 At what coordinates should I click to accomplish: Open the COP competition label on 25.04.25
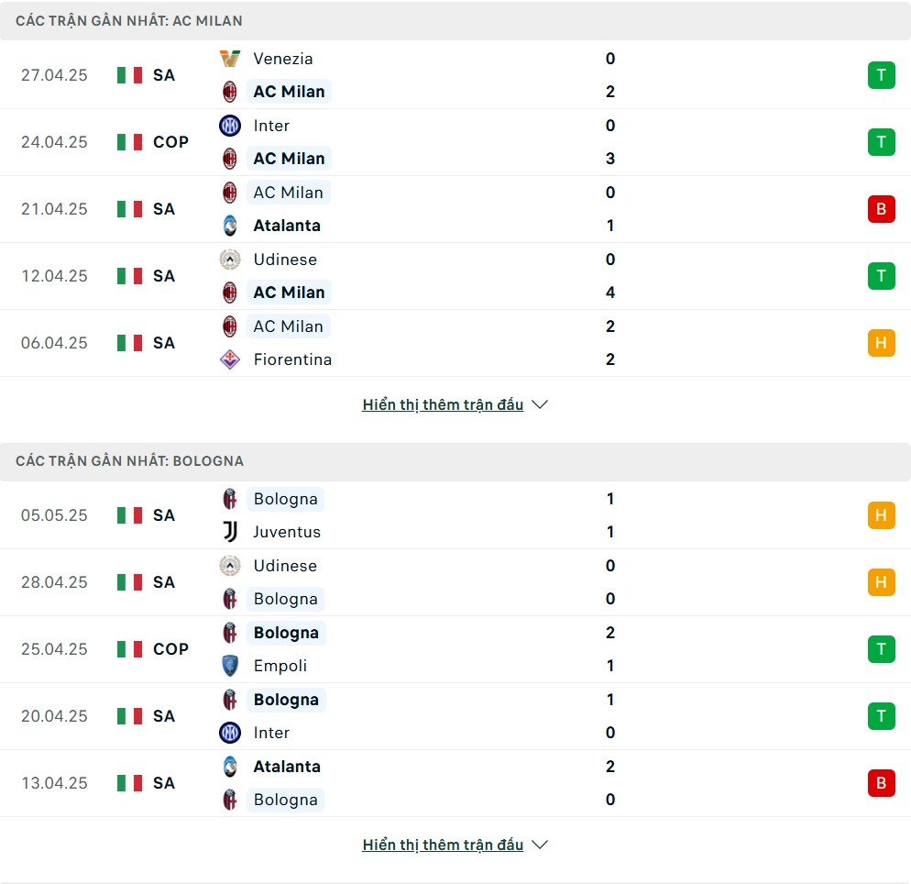[x=170, y=648]
